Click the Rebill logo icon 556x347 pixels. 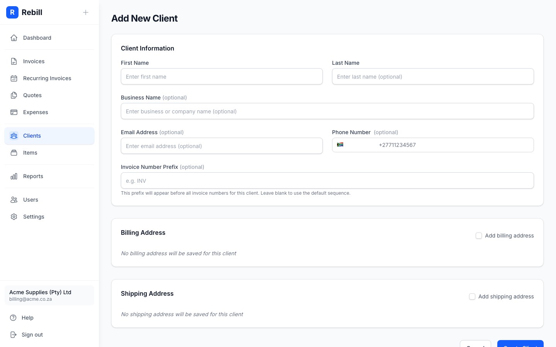(x=12, y=12)
